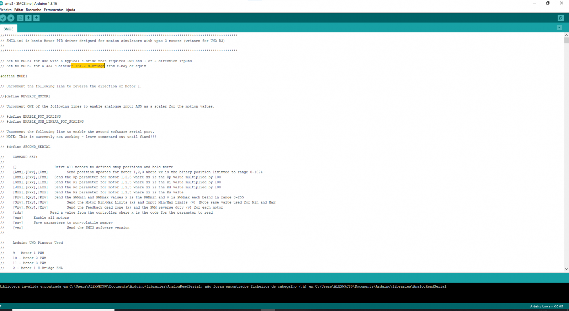Click the "[Vxy],[Wxy],[Xxy]" dead zone line

pyautogui.click(x=112, y=208)
